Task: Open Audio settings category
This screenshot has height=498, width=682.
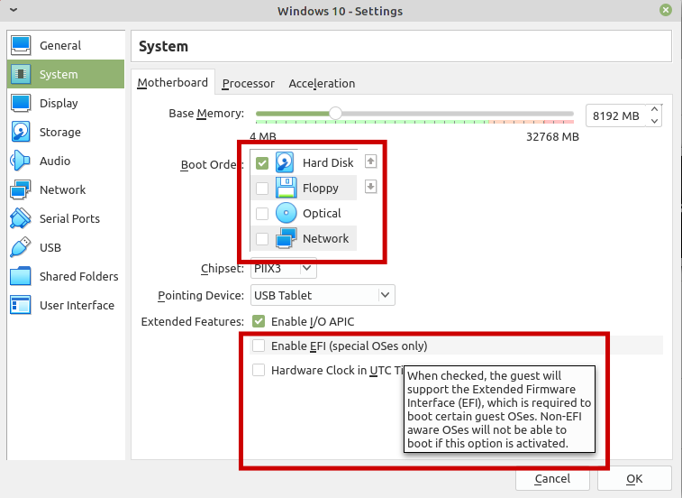Action: pyautogui.click(x=66, y=161)
